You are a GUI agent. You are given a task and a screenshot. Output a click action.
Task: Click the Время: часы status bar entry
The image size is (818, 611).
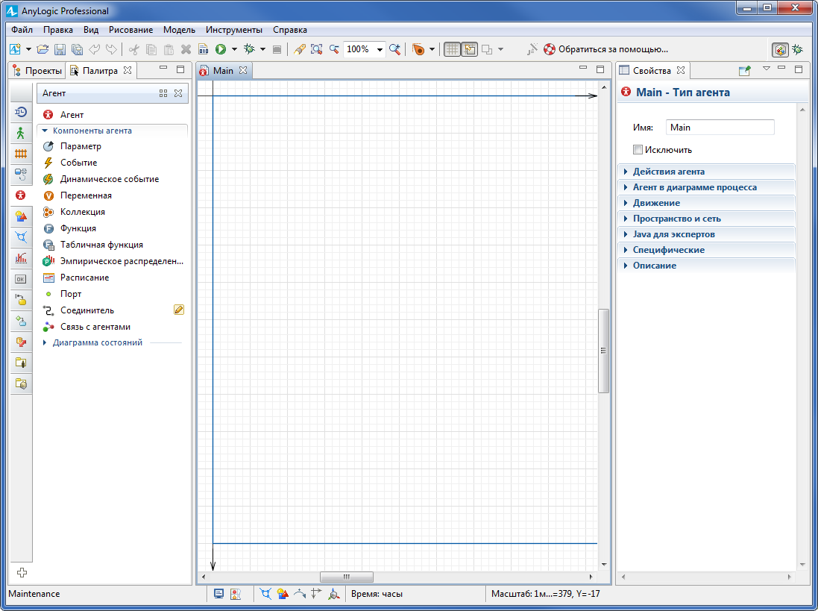tap(377, 594)
